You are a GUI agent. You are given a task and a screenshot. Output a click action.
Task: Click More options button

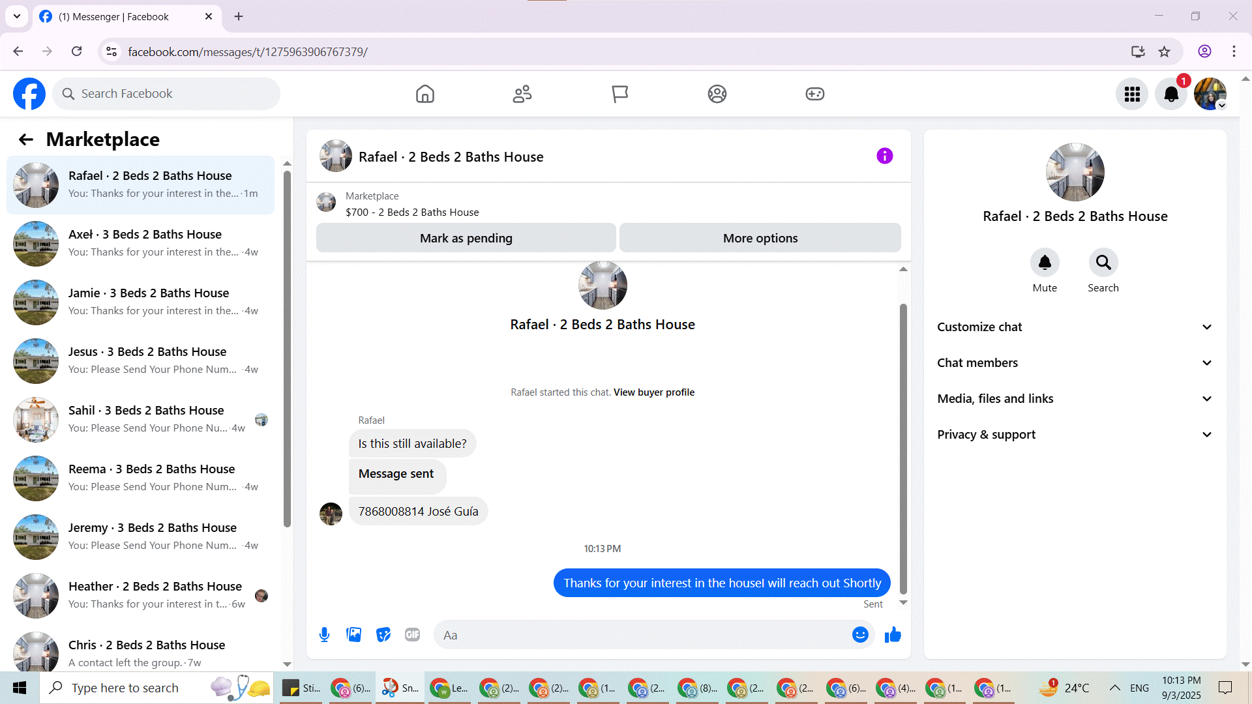760,238
